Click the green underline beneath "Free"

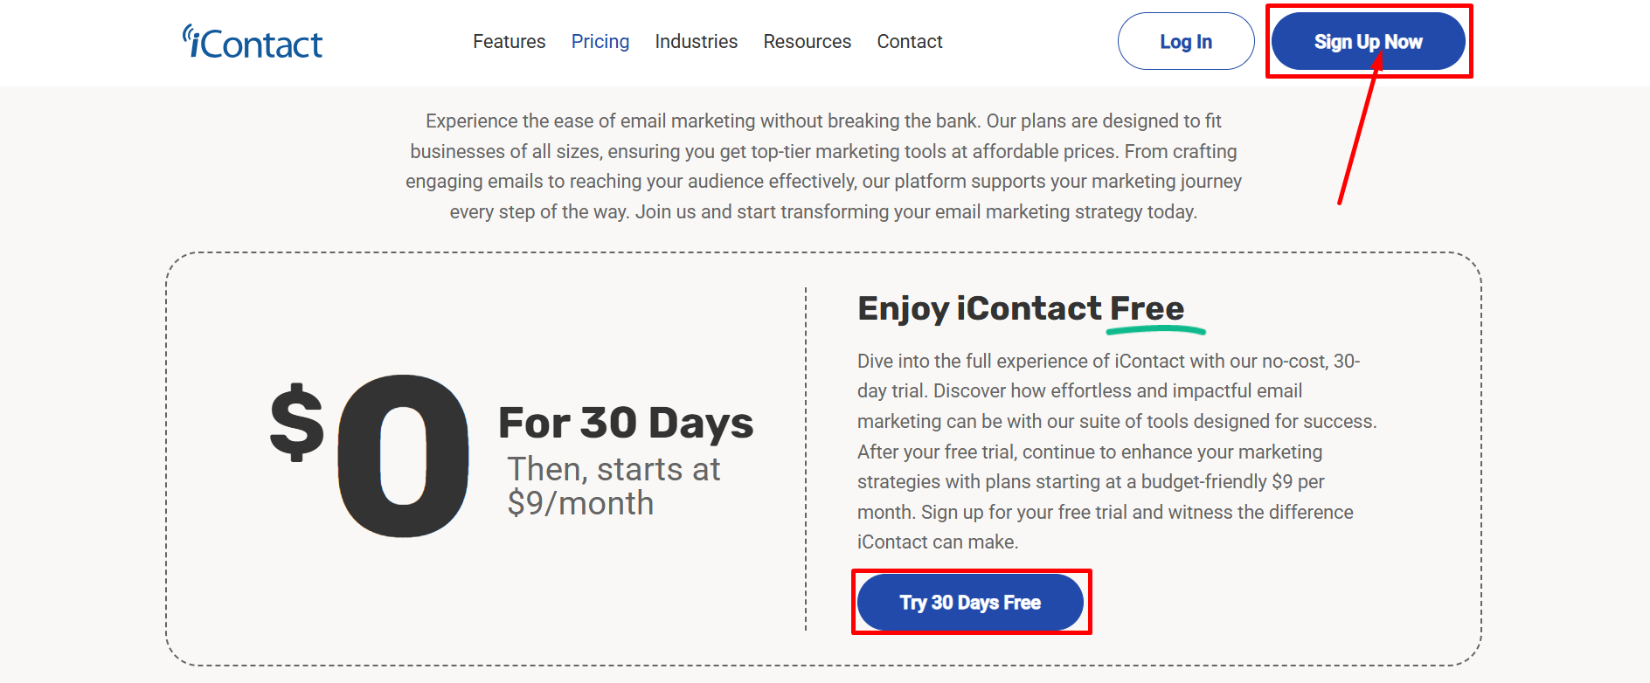[x=1155, y=330]
